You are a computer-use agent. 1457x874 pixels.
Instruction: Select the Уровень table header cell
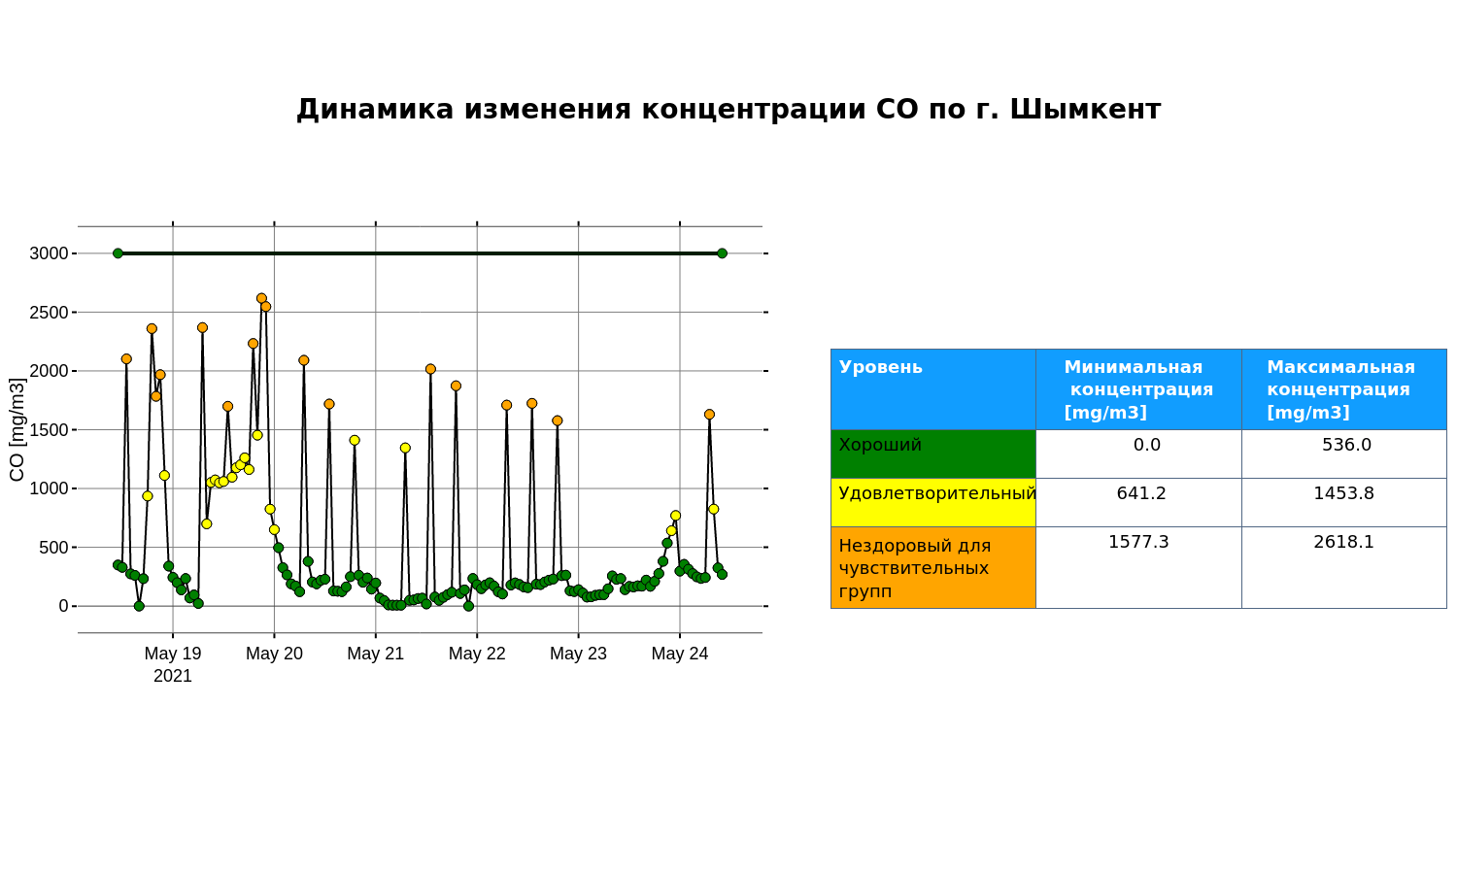point(933,389)
